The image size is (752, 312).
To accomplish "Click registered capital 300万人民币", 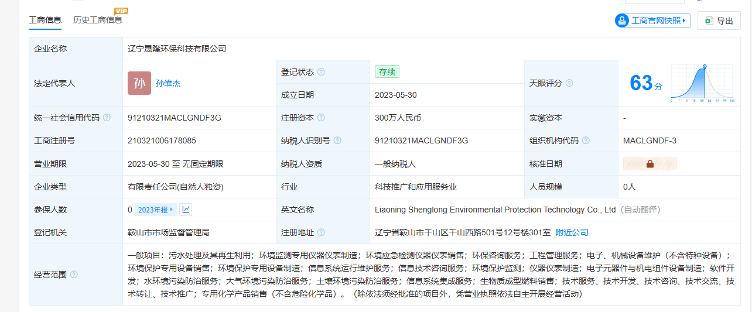I will pos(398,118).
